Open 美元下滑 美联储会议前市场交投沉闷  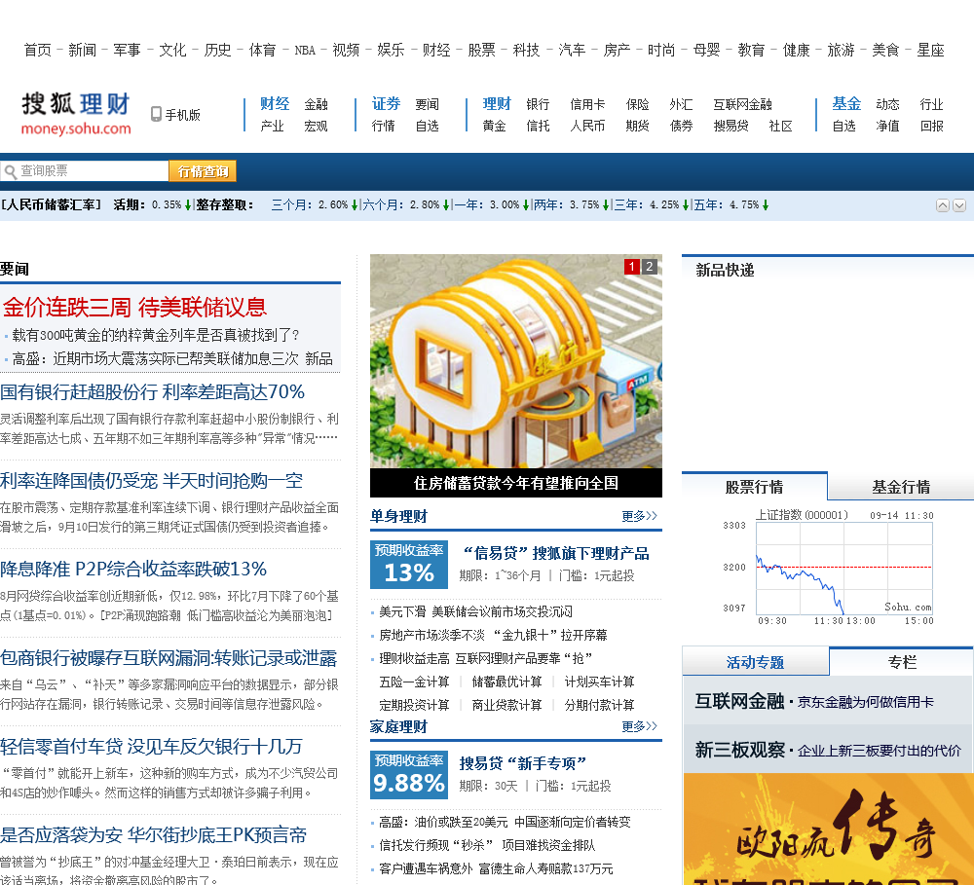476,611
